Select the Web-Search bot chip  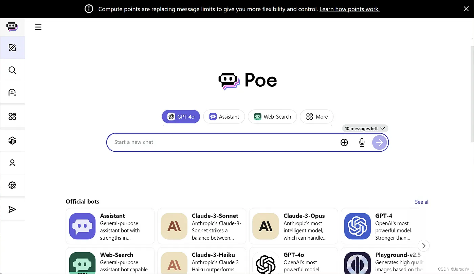click(x=272, y=117)
